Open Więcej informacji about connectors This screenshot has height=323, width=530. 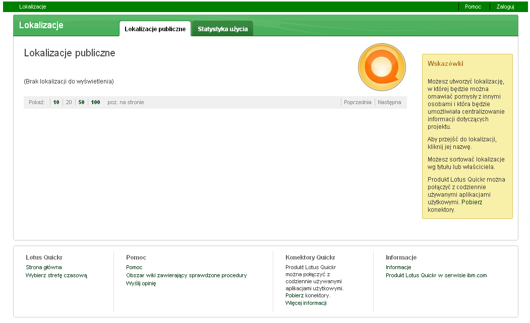(x=306, y=303)
